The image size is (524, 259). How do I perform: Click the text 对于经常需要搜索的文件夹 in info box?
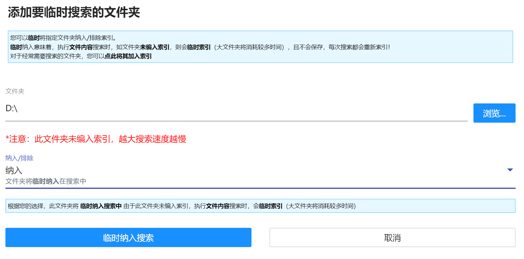pyautogui.click(x=46, y=56)
